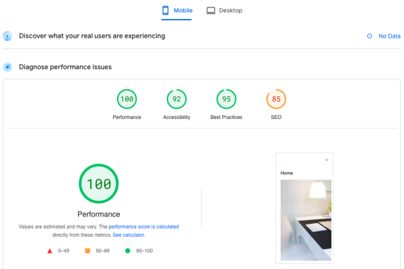Open the 'See calculator' link
This screenshot has width=404, height=269.
129,235
